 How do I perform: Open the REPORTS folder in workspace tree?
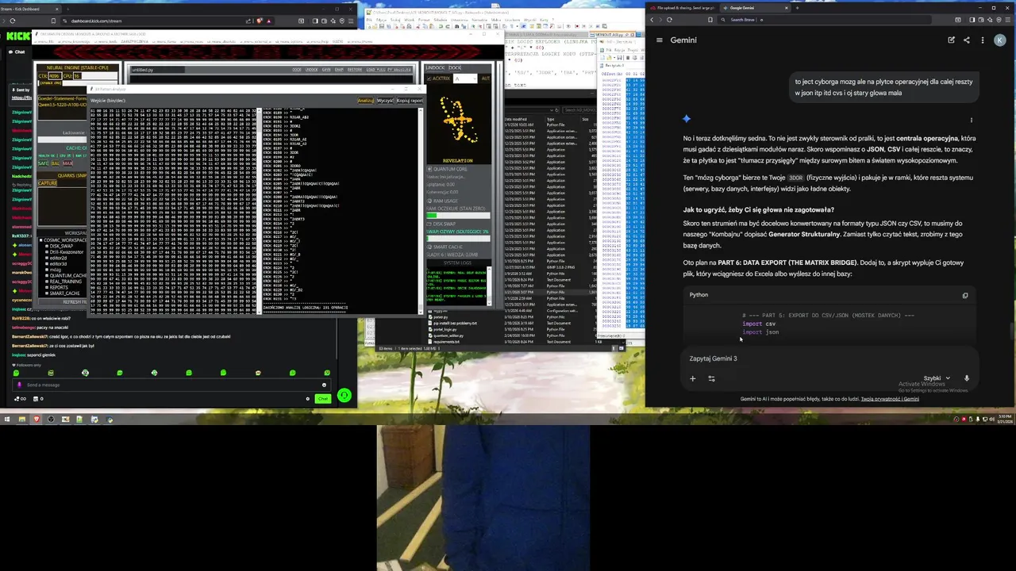(57, 287)
